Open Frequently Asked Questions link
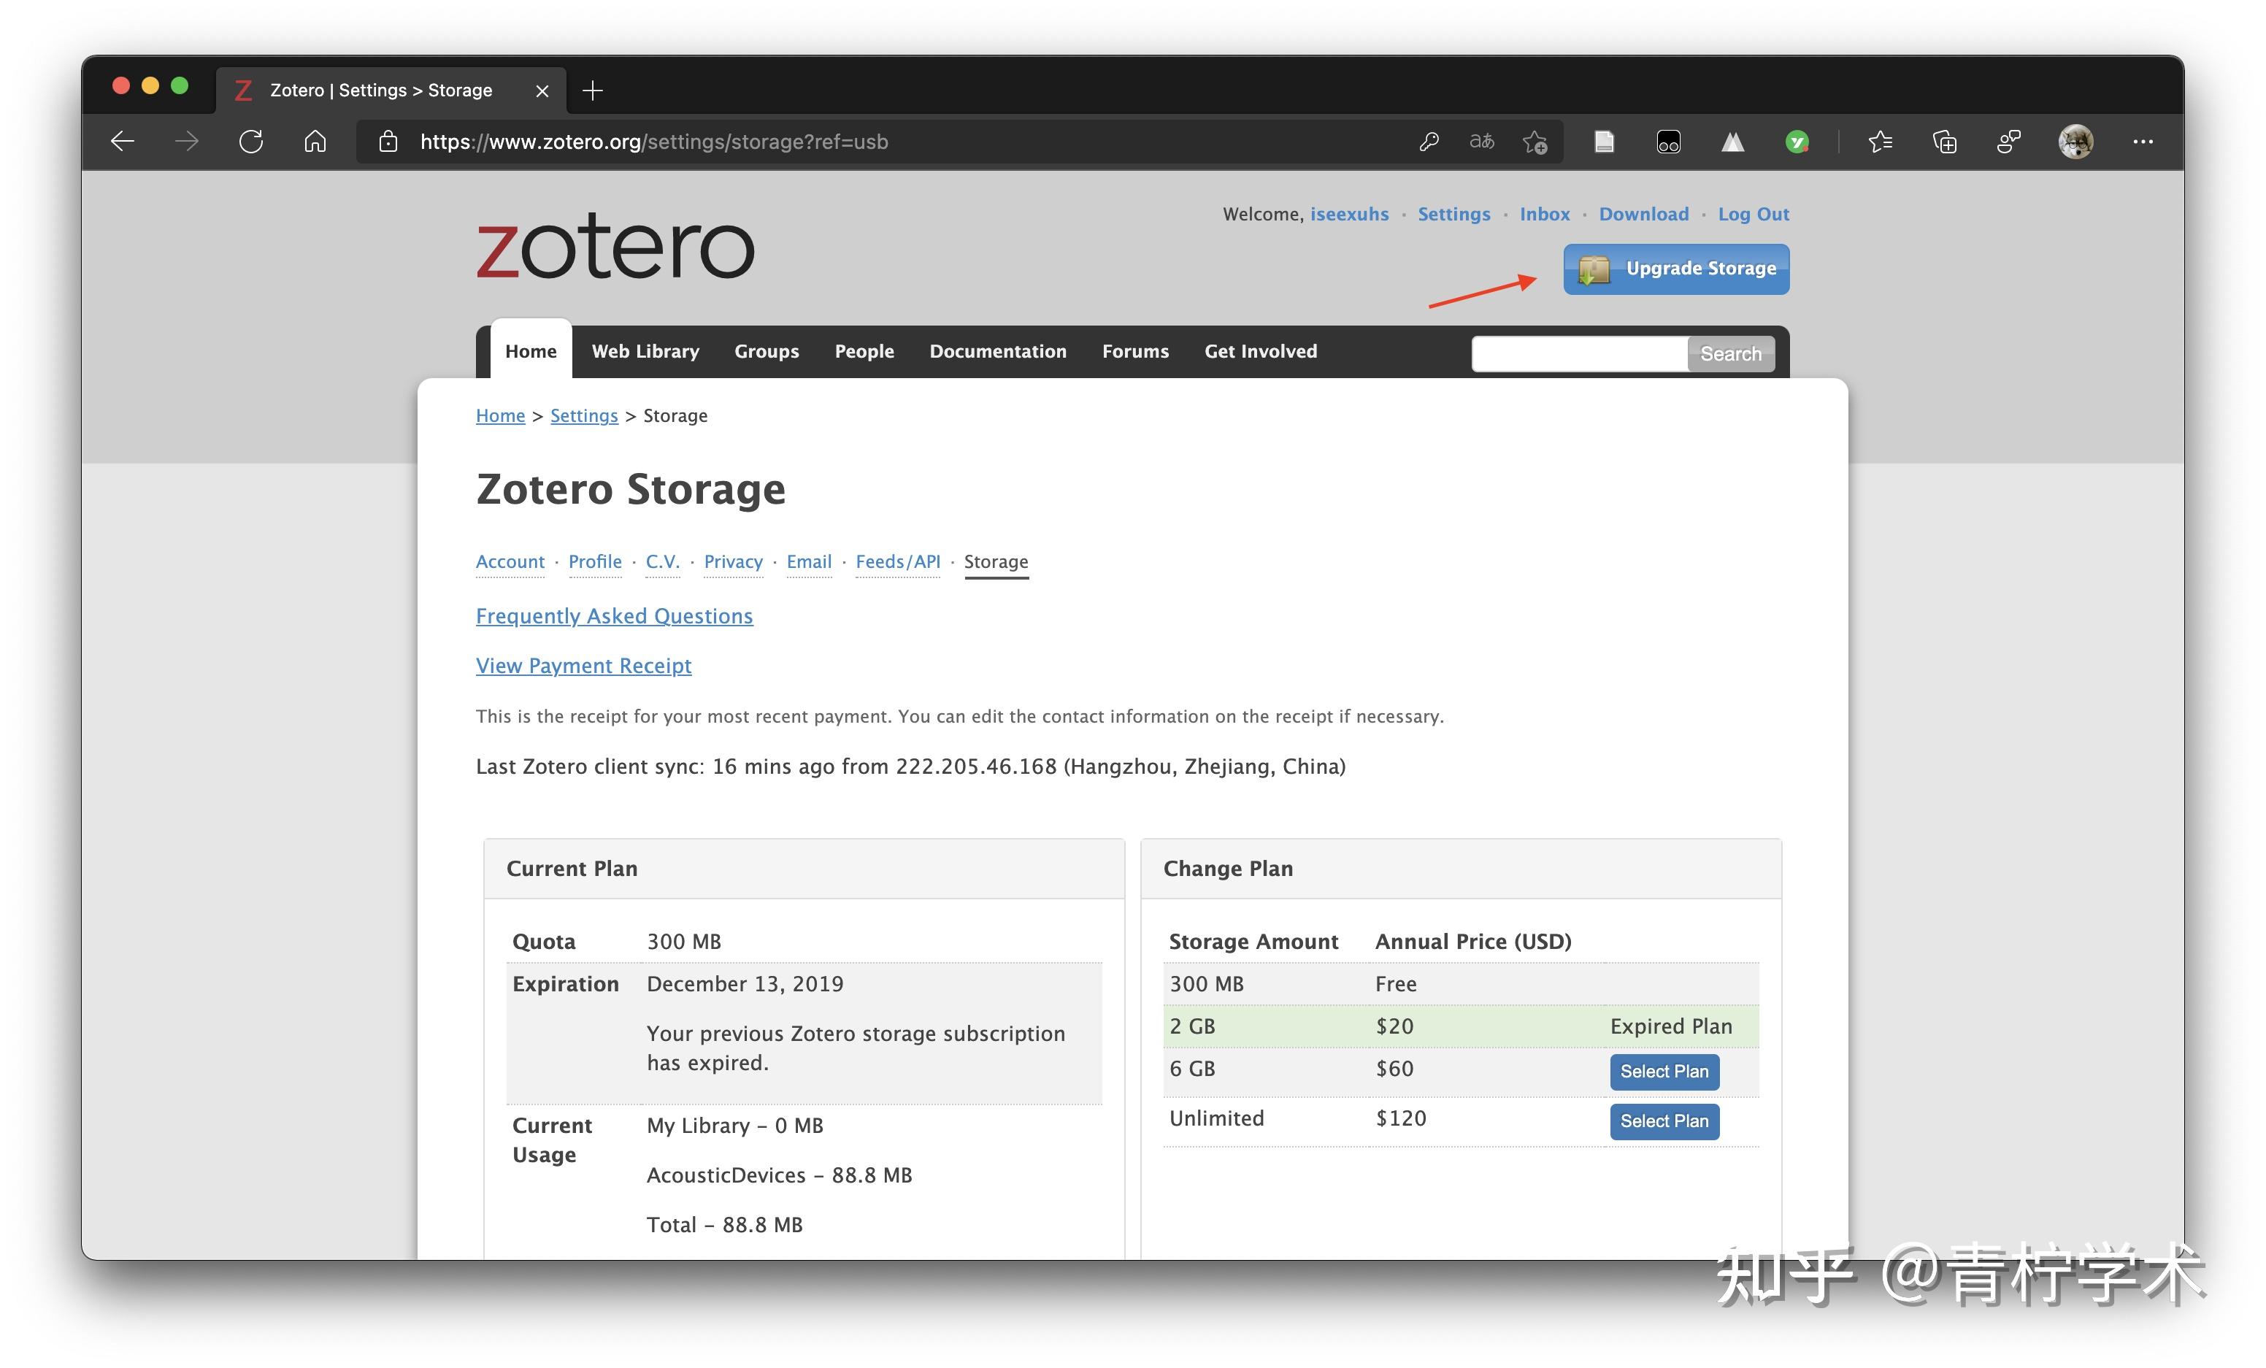 613,616
